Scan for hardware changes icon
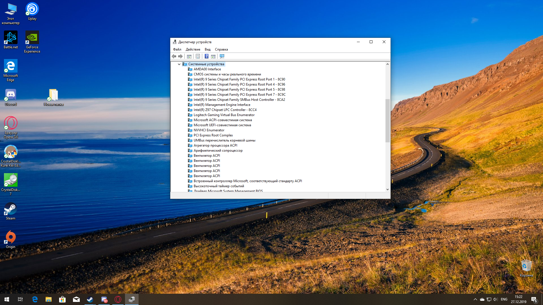 pyautogui.click(x=222, y=56)
